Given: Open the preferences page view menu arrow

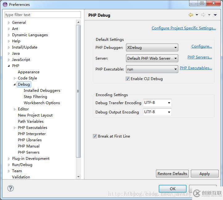Looking at the screenshot, I should pos(215,15).
